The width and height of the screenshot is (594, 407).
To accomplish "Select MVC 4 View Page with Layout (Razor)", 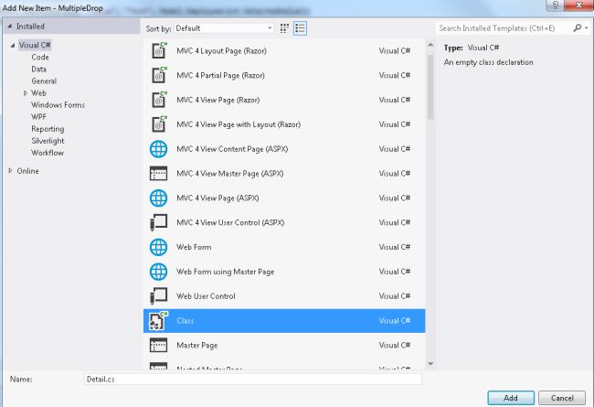I will [239, 124].
